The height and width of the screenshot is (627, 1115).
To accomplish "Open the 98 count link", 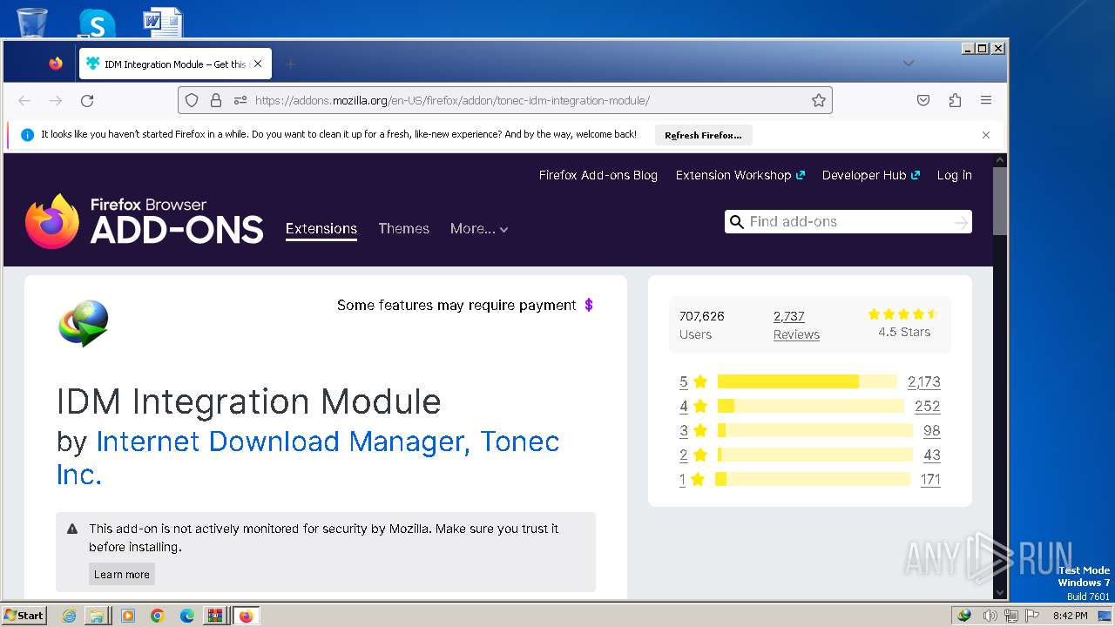I will pyautogui.click(x=931, y=430).
